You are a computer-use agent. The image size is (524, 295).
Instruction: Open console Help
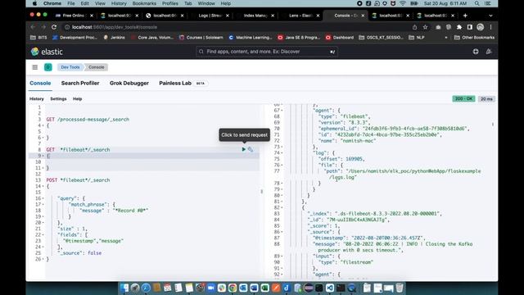pyautogui.click(x=77, y=99)
